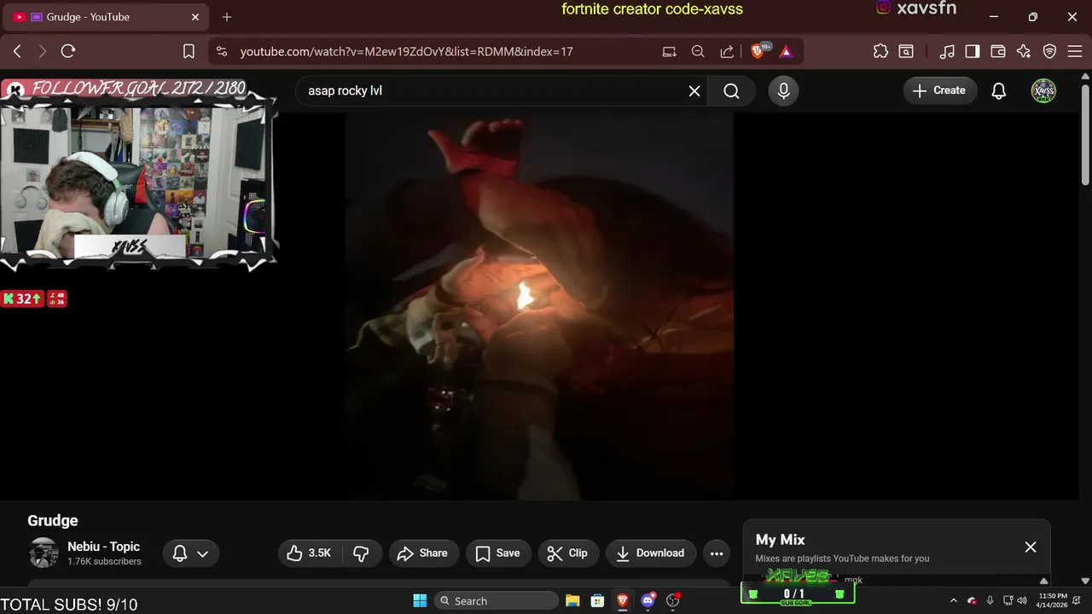Bookmark this page in the toolbar
Viewport: 1092px width, 614px height.
pos(189,51)
